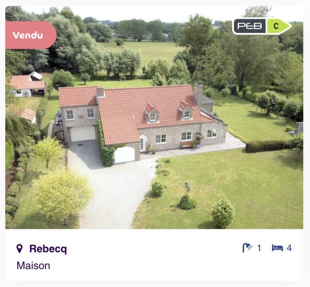Viewport: 310px width, 287px height.
Task: Open the Rebecq listing title
Action: (x=48, y=249)
